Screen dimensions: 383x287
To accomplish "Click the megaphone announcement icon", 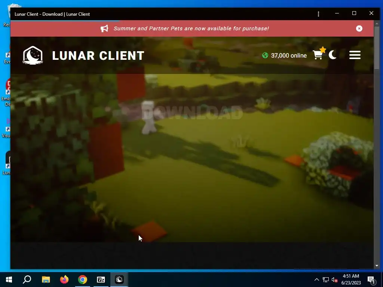I will point(104,28).
